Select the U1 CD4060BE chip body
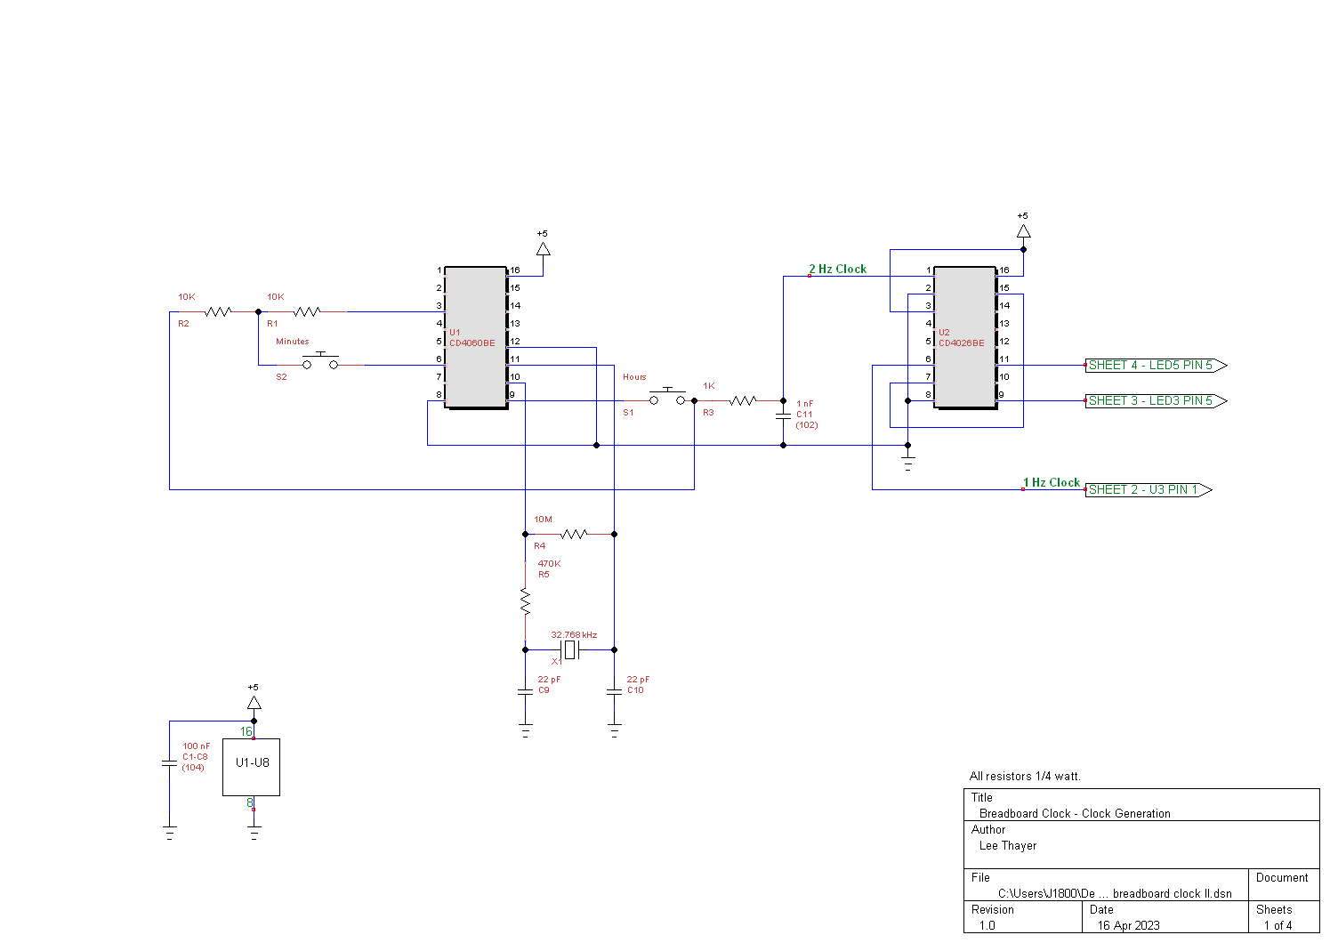Screen dimensions: 1330x943 coord(476,337)
